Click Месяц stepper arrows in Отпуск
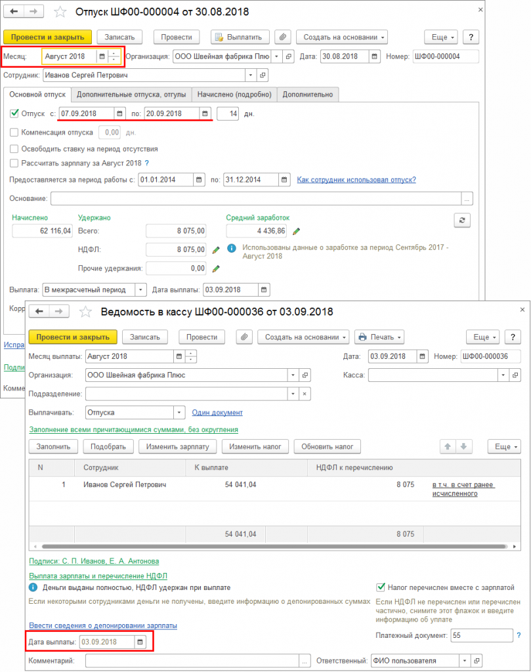 114,56
